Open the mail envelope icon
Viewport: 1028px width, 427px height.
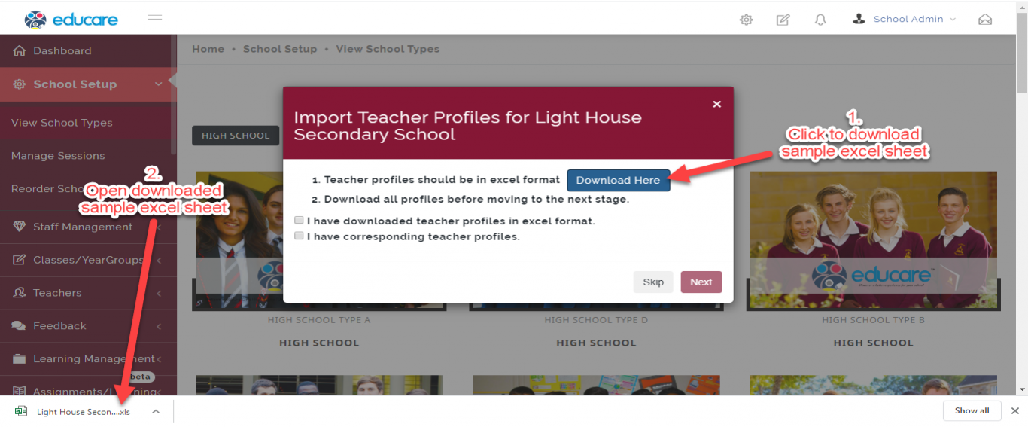[984, 20]
